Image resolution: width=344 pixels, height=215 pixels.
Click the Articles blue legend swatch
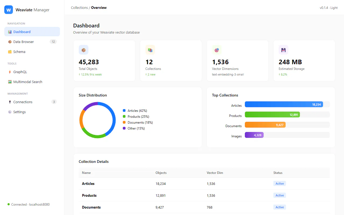tap(124, 110)
